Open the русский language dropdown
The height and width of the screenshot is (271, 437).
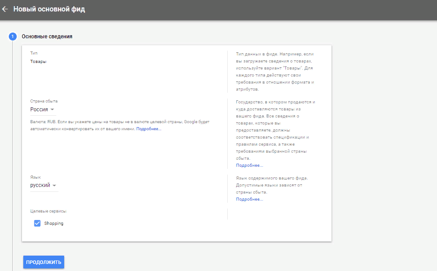[44, 185]
